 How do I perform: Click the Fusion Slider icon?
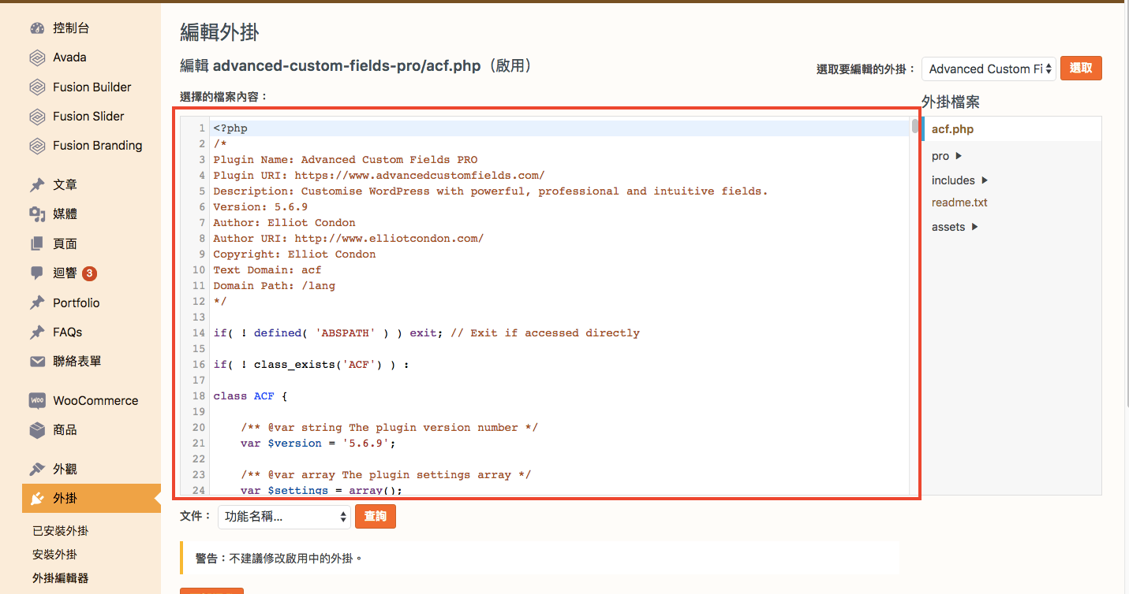point(37,117)
